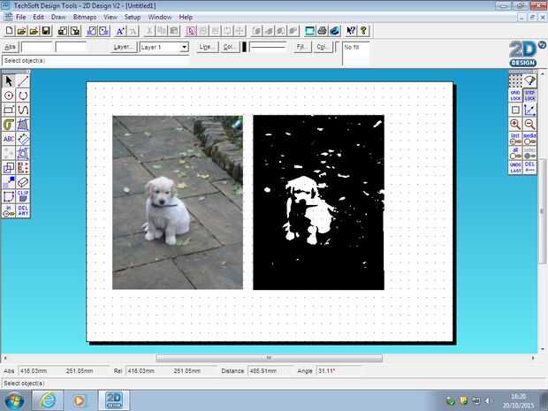548x411 pixels.
Task: Open the Setup menu
Action: pyautogui.click(x=133, y=17)
